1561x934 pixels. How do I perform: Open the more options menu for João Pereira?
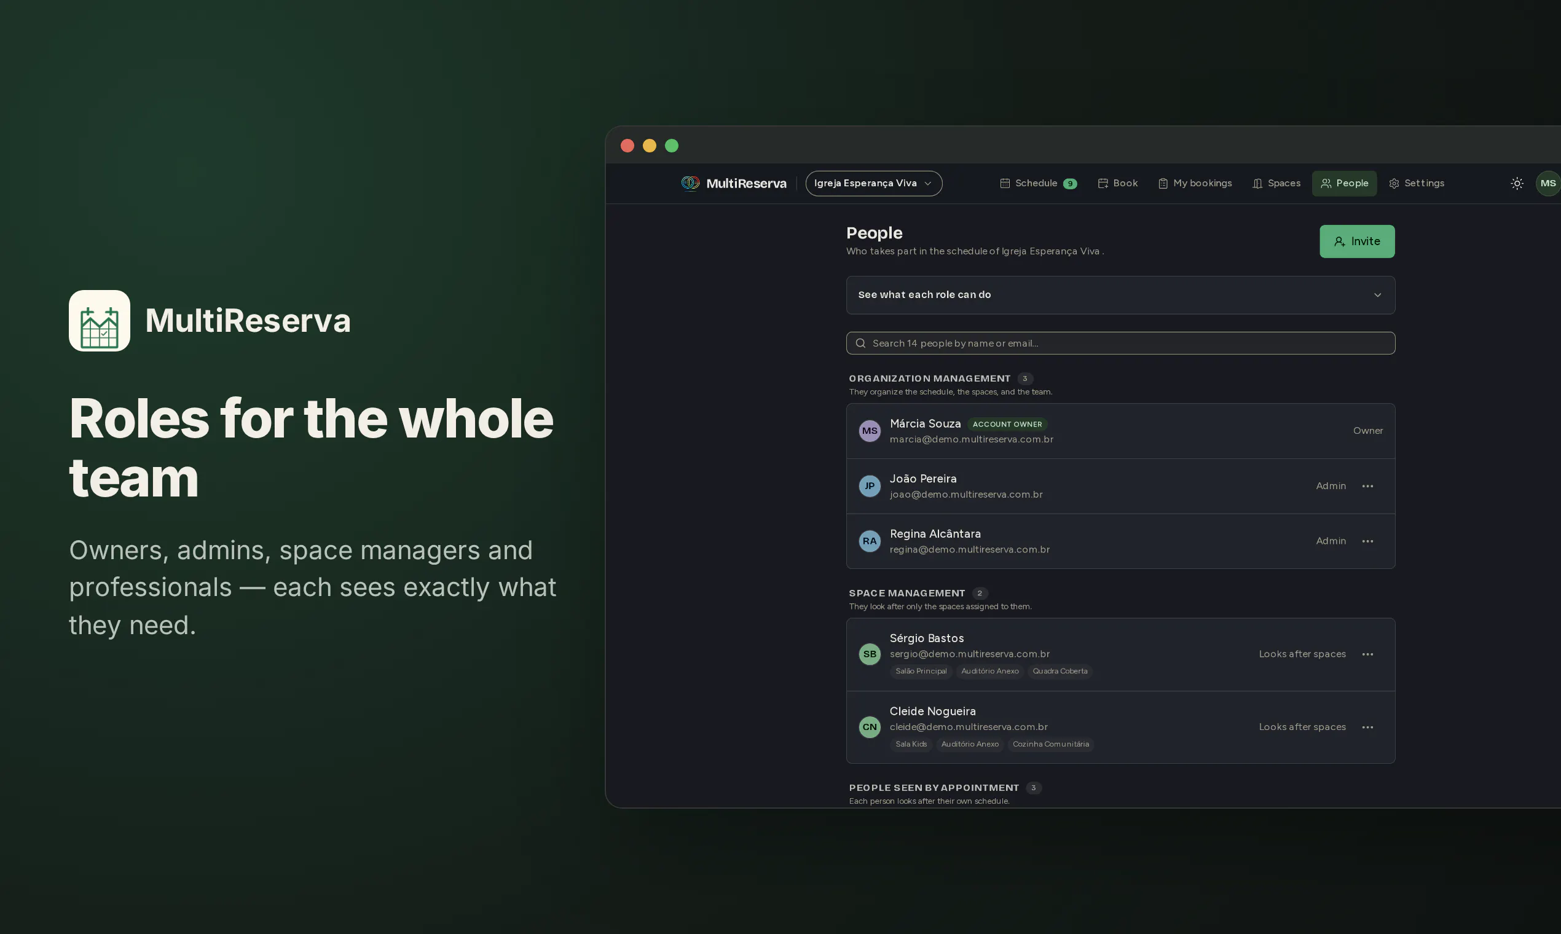click(1367, 486)
